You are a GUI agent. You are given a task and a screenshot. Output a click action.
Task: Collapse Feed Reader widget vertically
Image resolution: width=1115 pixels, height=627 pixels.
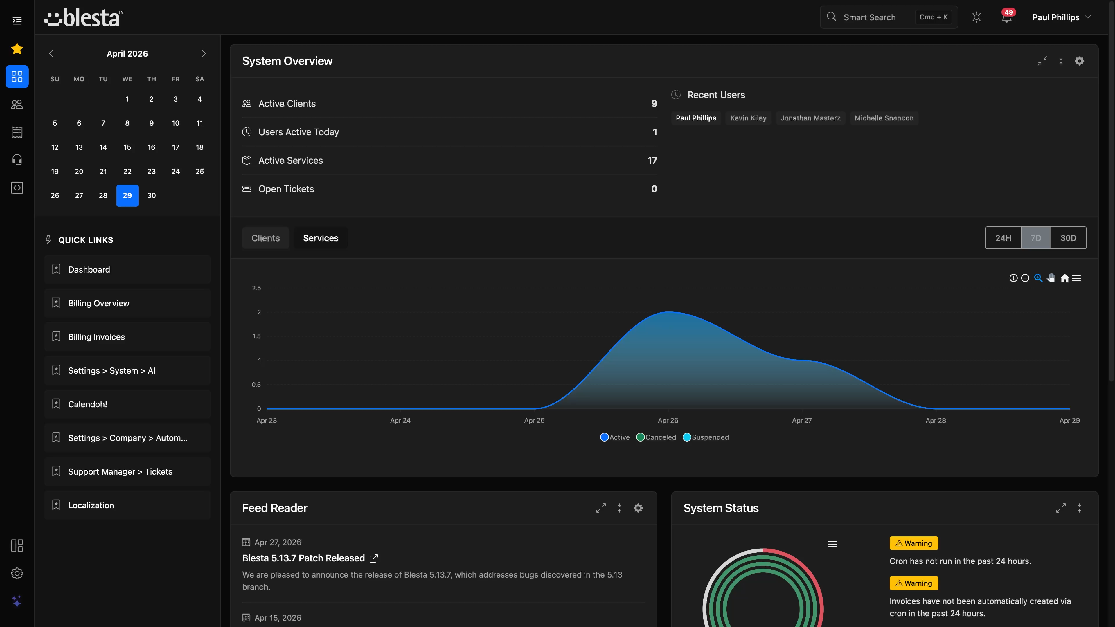click(619, 508)
